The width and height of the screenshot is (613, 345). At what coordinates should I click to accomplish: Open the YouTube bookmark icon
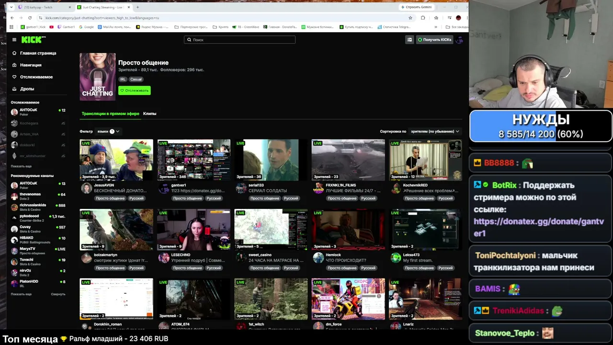click(51, 27)
